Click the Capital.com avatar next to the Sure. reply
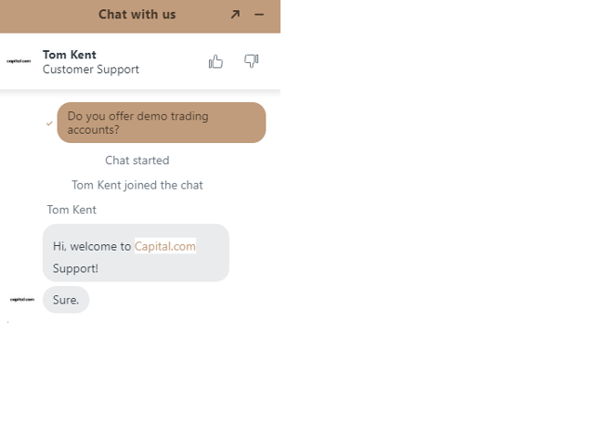The image size is (613, 441). [22, 300]
